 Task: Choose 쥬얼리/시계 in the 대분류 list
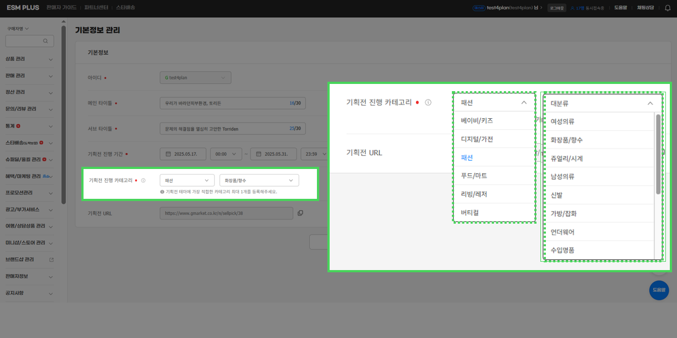pyautogui.click(x=598, y=159)
